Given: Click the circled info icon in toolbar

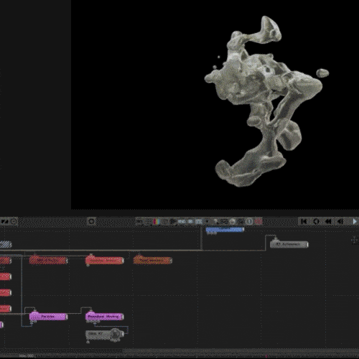Looking at the screenshot, I should coord(249,221).
